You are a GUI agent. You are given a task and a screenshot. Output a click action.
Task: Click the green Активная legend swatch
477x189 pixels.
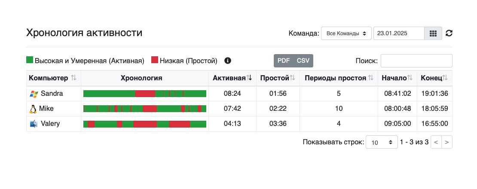[x=30, y=60]
